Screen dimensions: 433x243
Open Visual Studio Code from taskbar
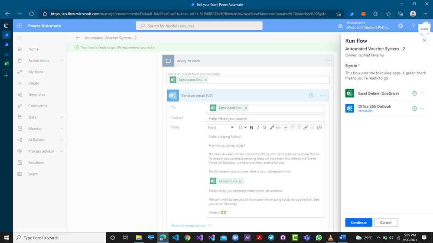point(176,237)
